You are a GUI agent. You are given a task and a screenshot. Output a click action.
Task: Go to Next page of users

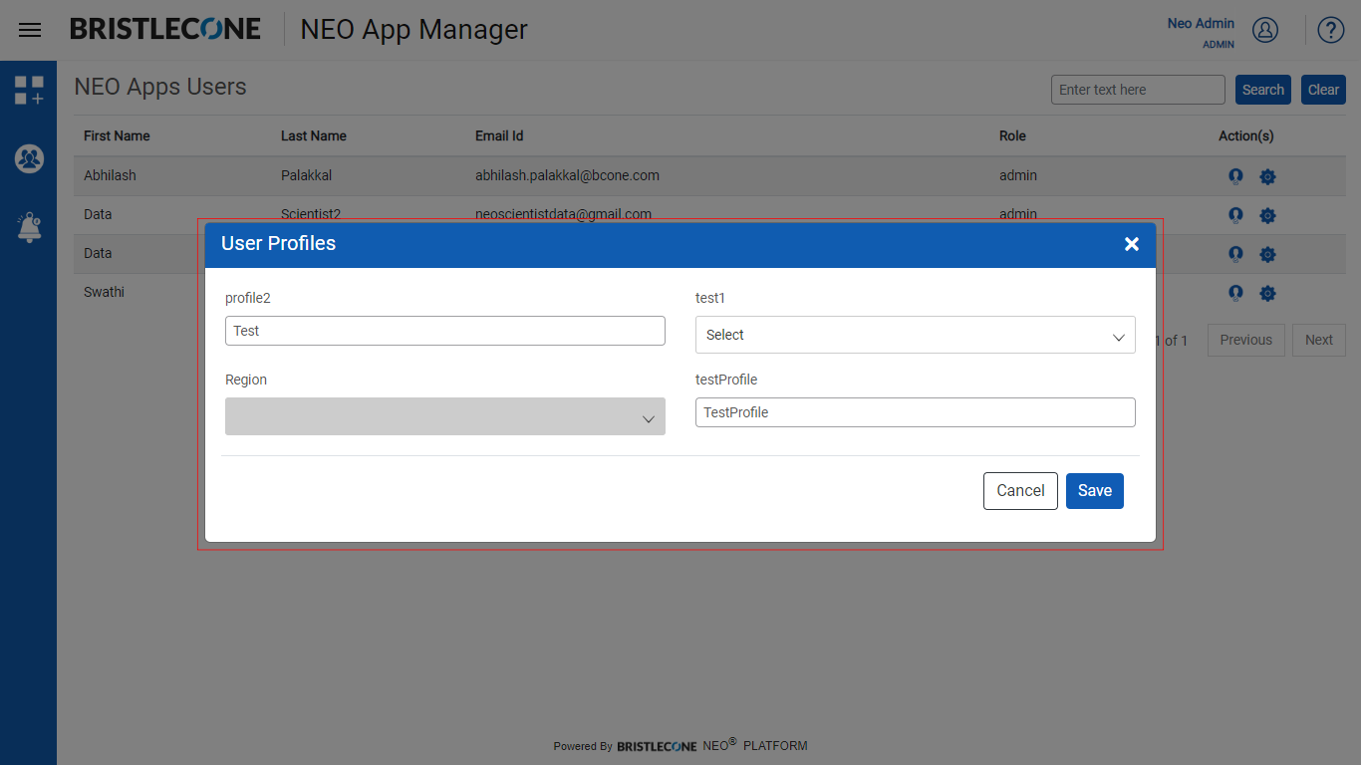[x=1319, y=340]
